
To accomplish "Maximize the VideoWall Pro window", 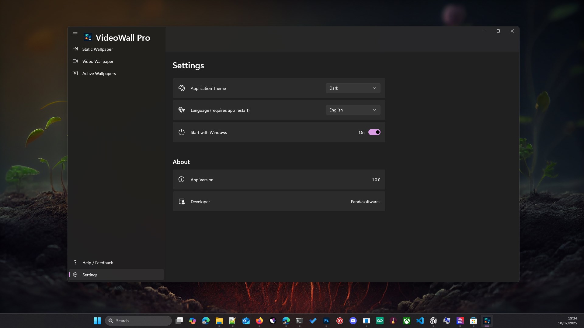I will pyautogui.click(x=498, y=31).
